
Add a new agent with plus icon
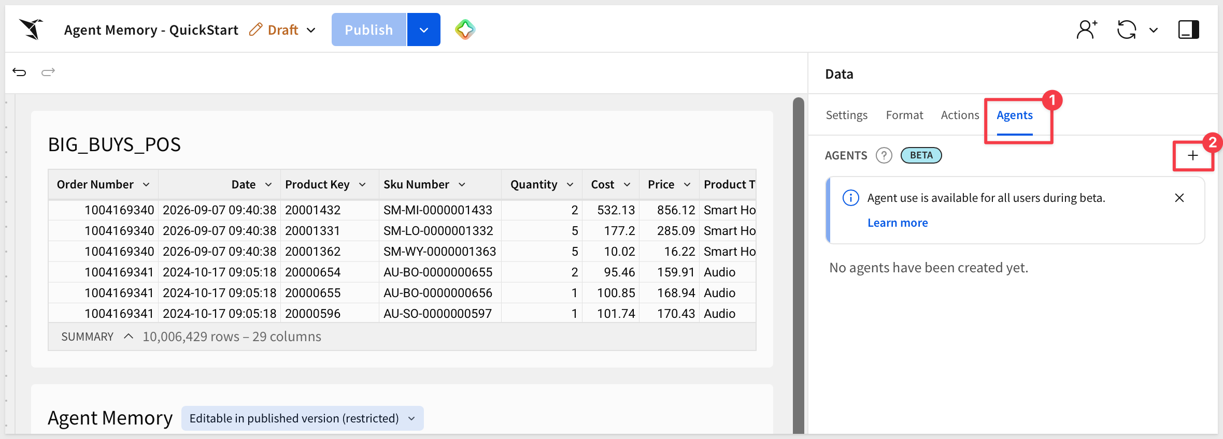pos(1193,155)
